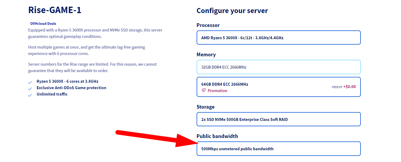Viewport: 401px width, 162px height.
Task: Click the "Memory" section label
Action: tap(206, 54)
